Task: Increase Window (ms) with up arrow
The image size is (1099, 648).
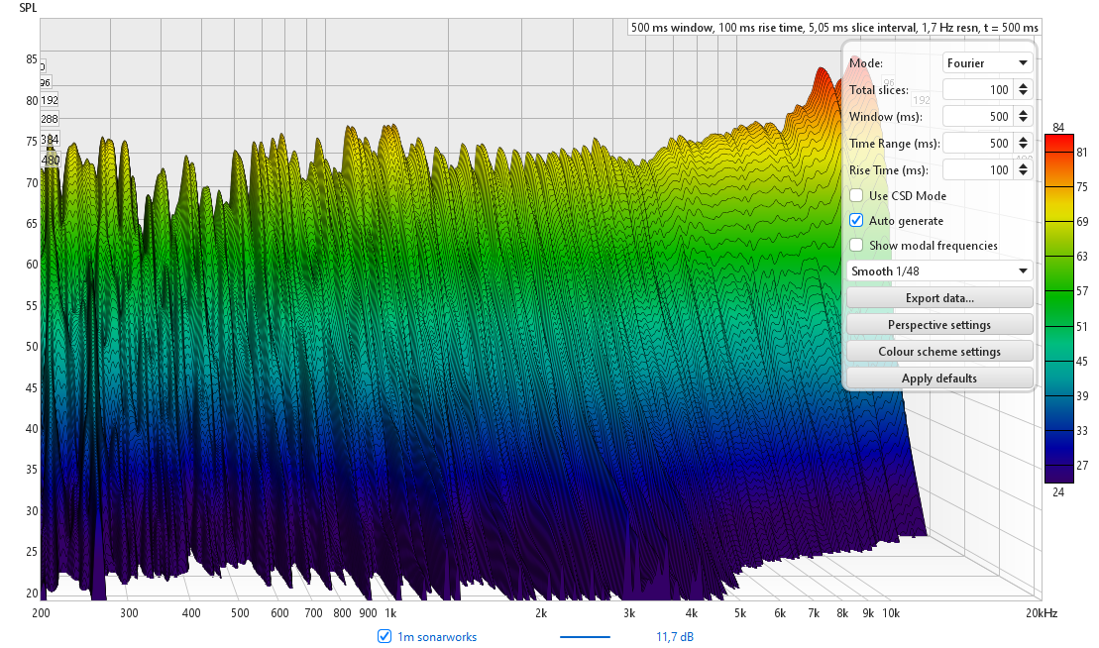Action: pos(1023,112)
